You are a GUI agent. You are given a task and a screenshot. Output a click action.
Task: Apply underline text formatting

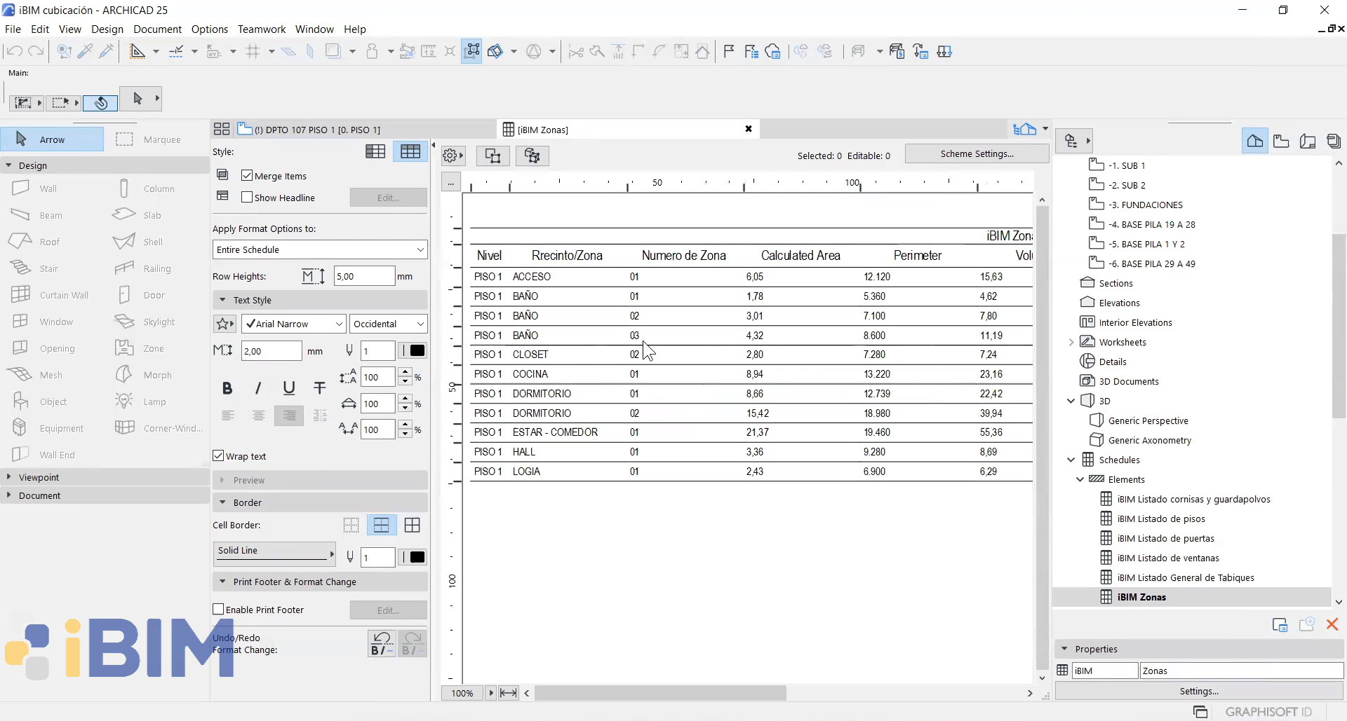point(288,388)
